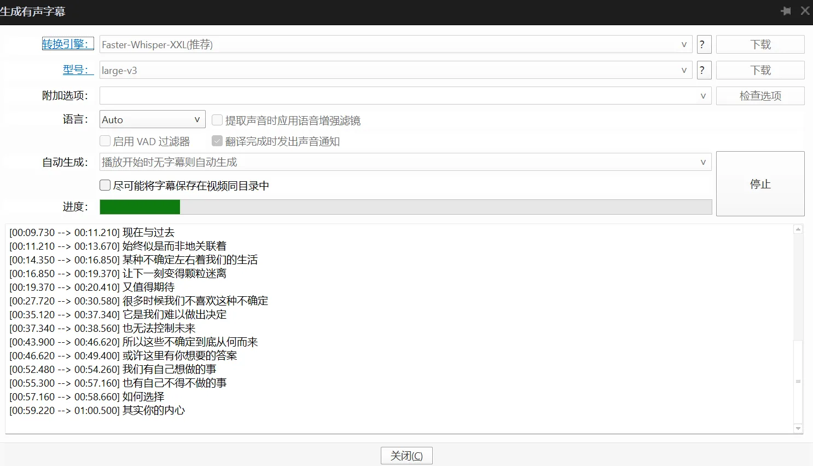Click the 检查选项 check options button
813x466 pixels.
click(760, 95)
